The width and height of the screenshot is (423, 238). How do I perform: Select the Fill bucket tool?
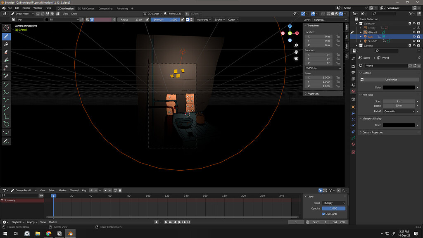coord(6,44)
